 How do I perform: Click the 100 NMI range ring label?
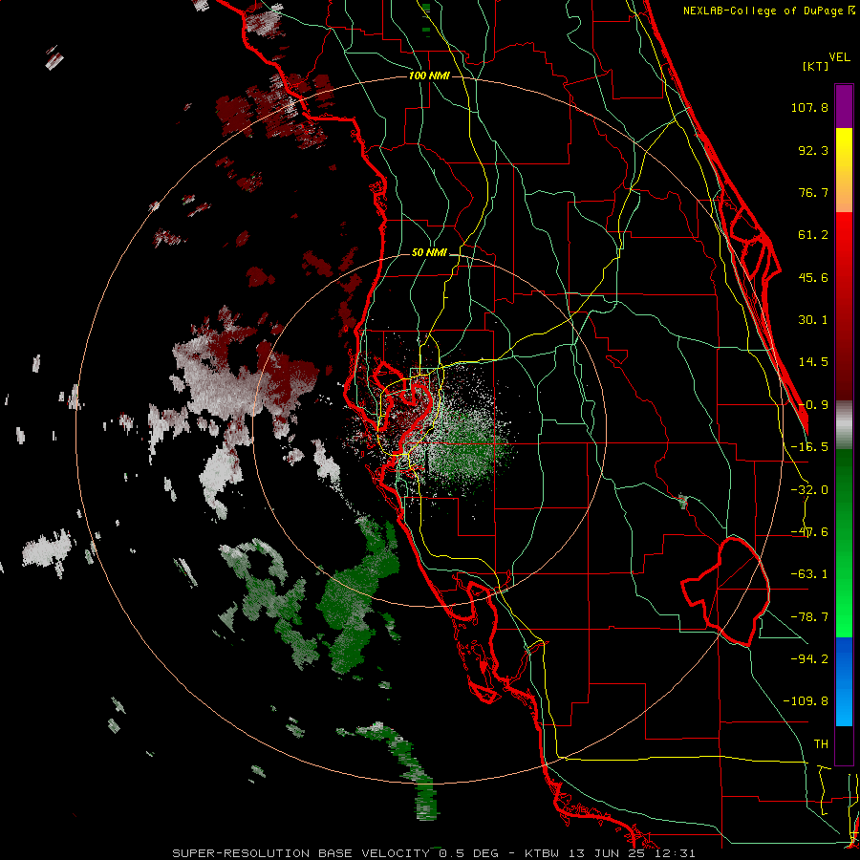[x=429, y=75]
